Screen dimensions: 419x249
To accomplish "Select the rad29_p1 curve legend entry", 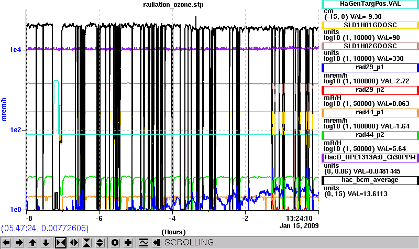I will (370, 68).
